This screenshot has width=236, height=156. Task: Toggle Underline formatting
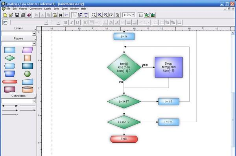click(77, 22)
